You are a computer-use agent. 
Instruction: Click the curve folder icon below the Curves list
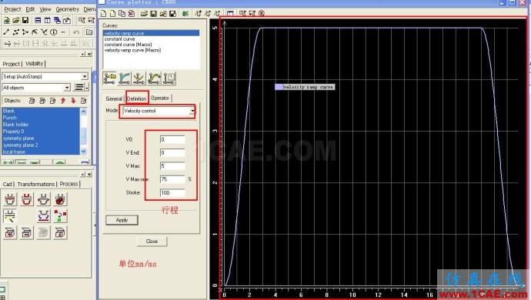click(110, 78)
